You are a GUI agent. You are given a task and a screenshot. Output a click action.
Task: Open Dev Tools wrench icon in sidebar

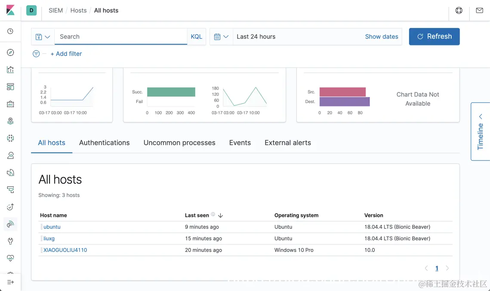[x=10, y=241]
